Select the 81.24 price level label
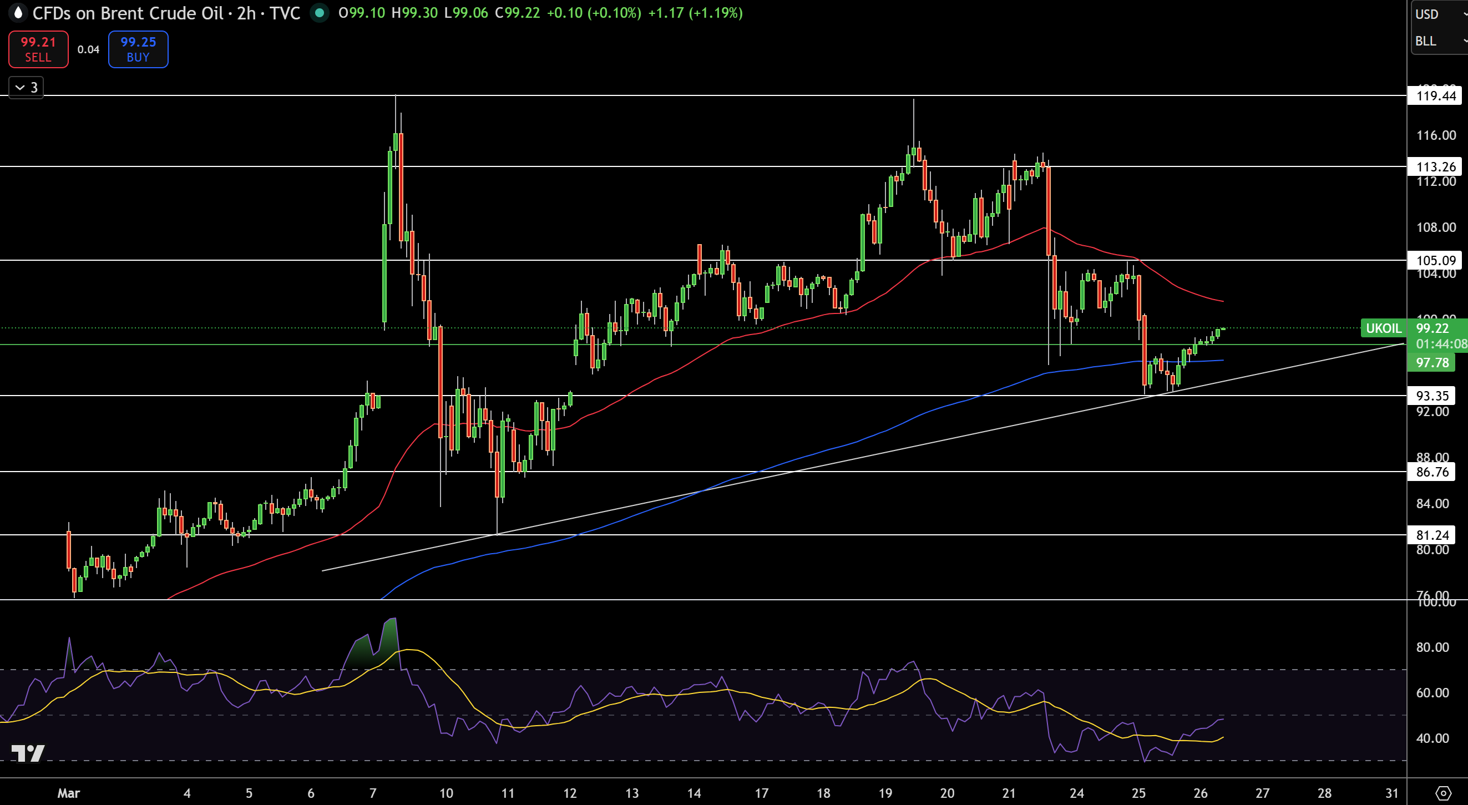 point(1431,535)
